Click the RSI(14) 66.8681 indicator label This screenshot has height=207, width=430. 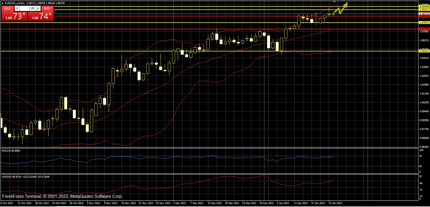click(x=11, y=151)
